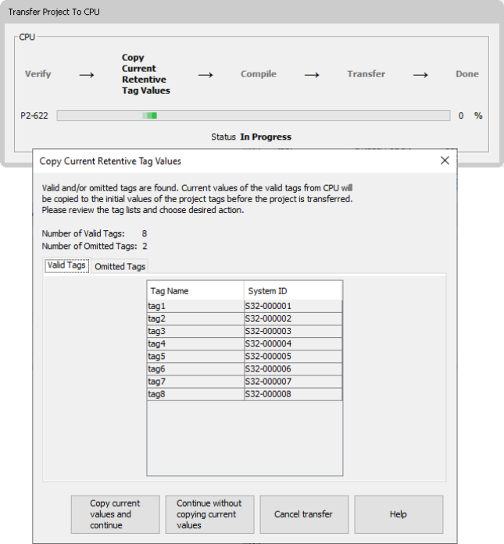Click the S32-000006 system ID cell
The width and height of the screenshot is (504, 544).
coord(292,369)
